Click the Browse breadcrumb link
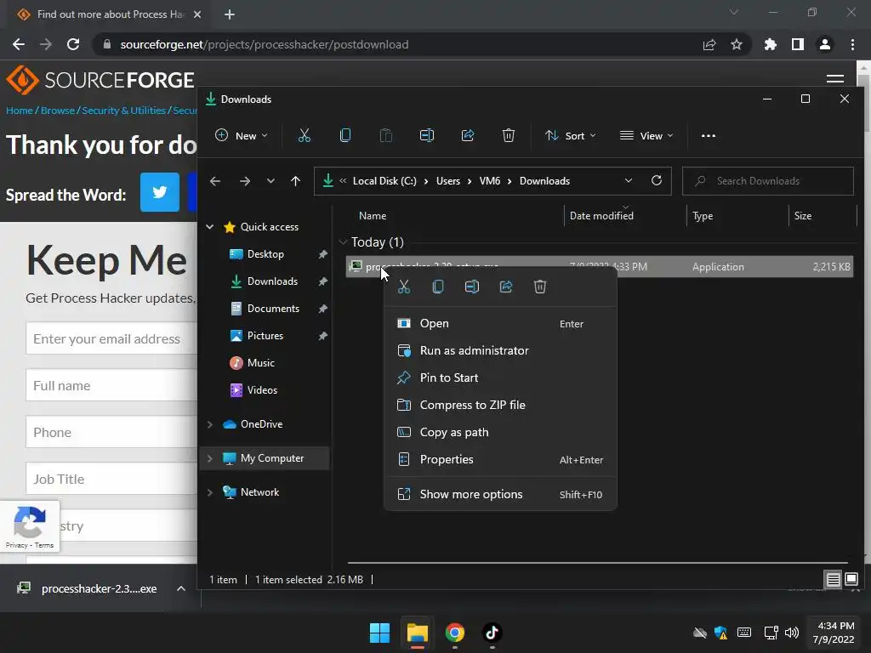The image size is (871, 653). click(58, 111)
